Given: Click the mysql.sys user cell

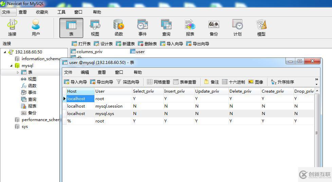Looking at the screenshot, I should (x=113, y=113).
